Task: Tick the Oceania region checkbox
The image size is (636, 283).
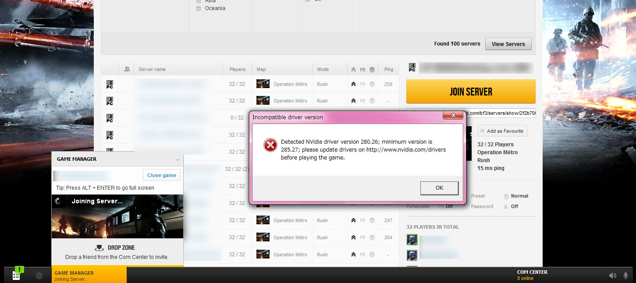Action: point(199,9)
